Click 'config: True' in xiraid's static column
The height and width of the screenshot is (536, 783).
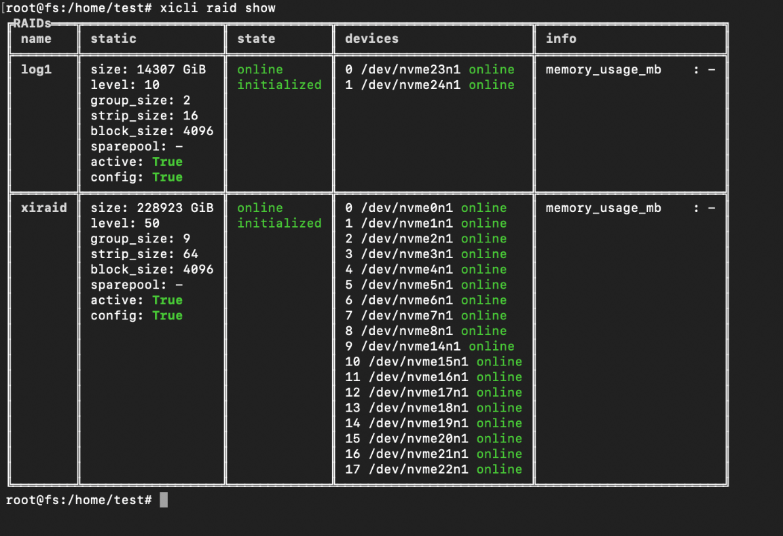(x=136, y=315)
